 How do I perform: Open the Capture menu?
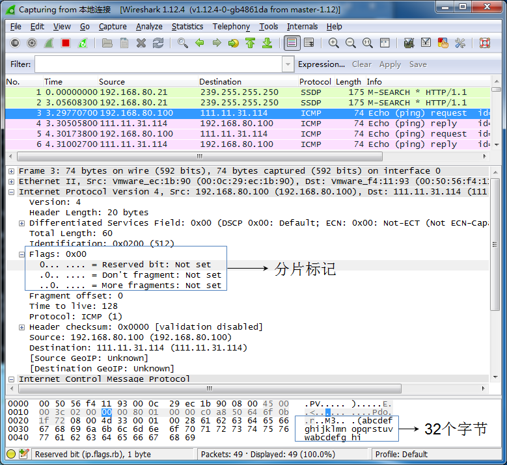tap(113, 27)
